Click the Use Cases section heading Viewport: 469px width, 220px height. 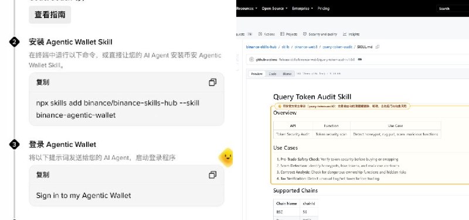click(x=286, y=148)
